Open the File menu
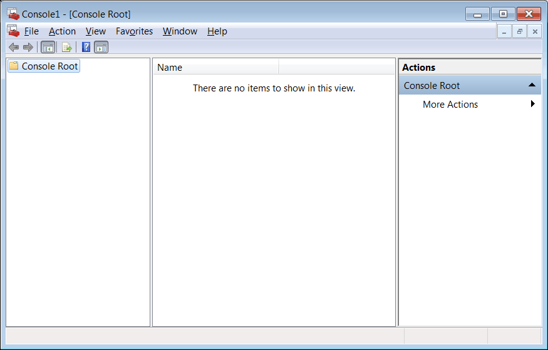The height and width of the screenshot is (350, 548). point(31,31)
